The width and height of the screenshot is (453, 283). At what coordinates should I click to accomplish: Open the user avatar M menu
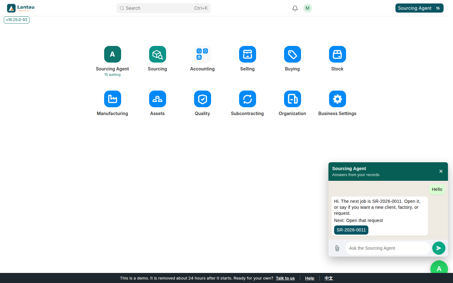coord(307,8)
